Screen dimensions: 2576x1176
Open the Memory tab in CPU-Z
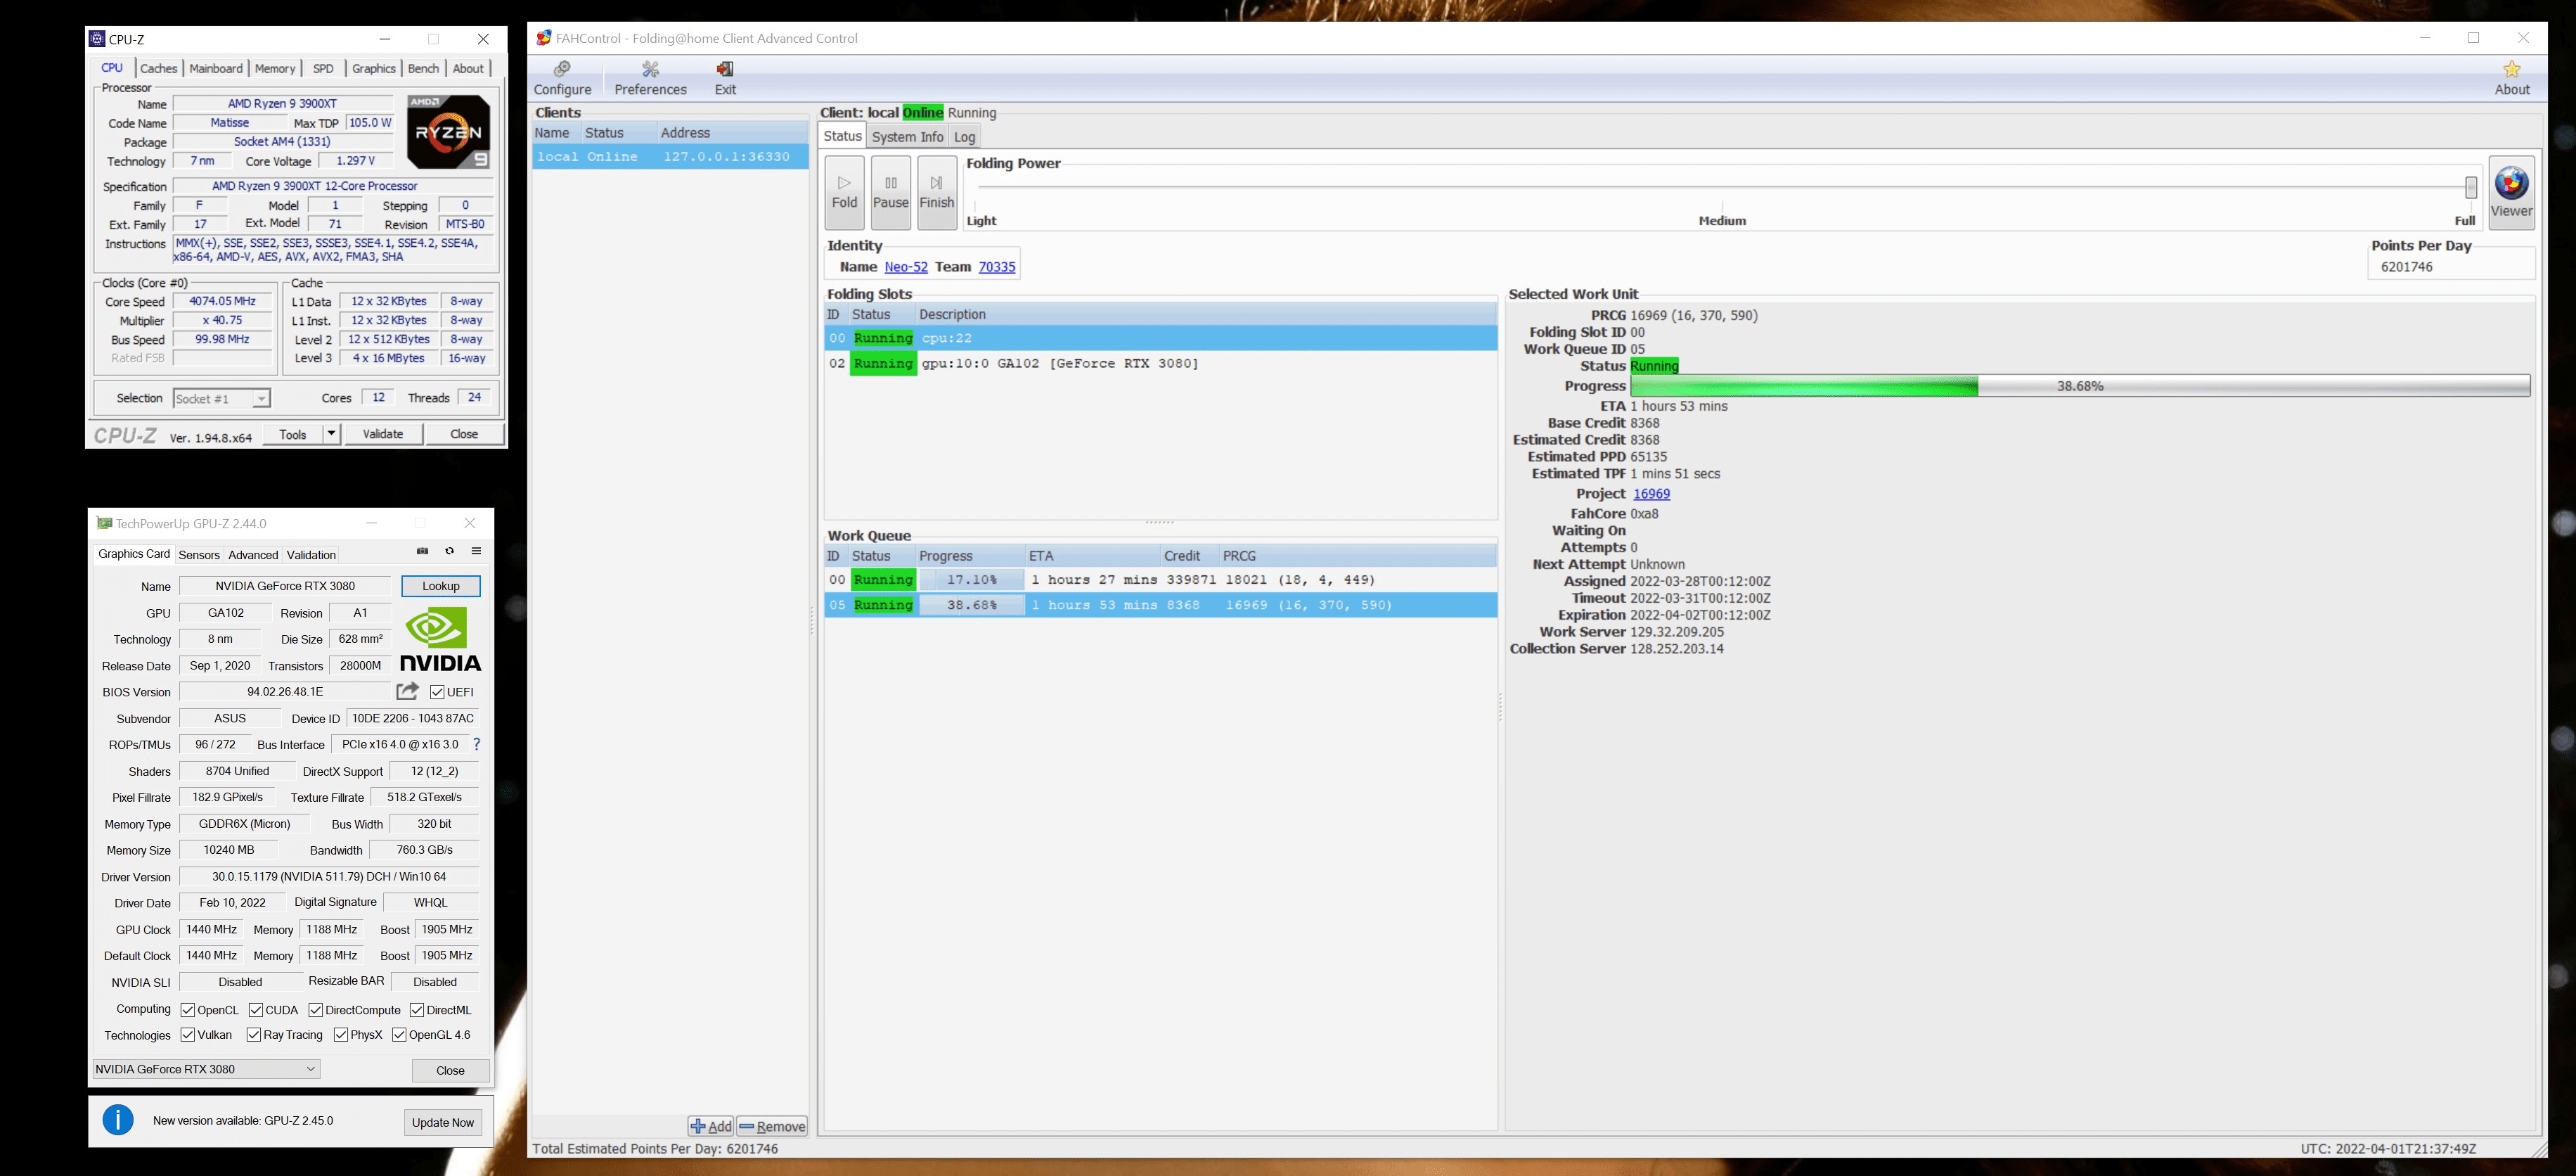(x=275, y=68)
